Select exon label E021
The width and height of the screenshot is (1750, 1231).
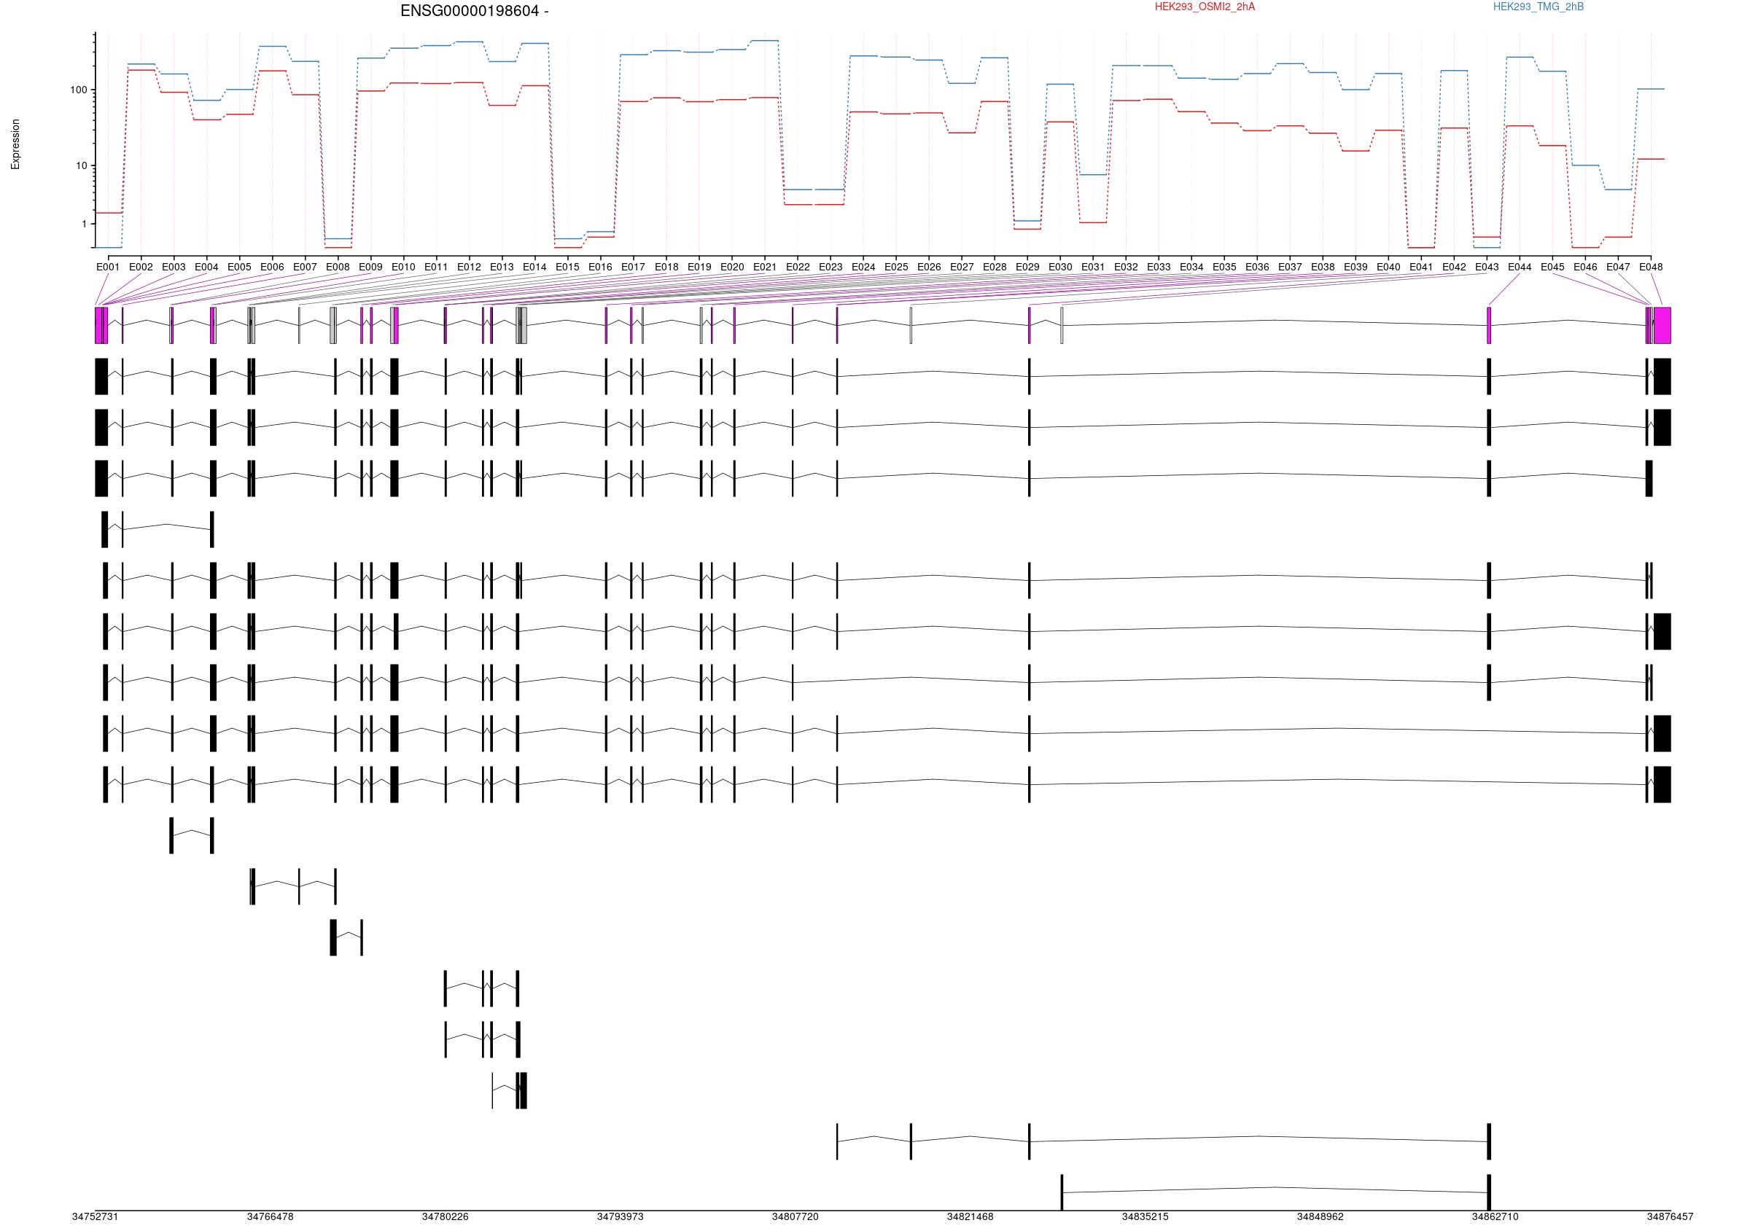tap(764, 267)
